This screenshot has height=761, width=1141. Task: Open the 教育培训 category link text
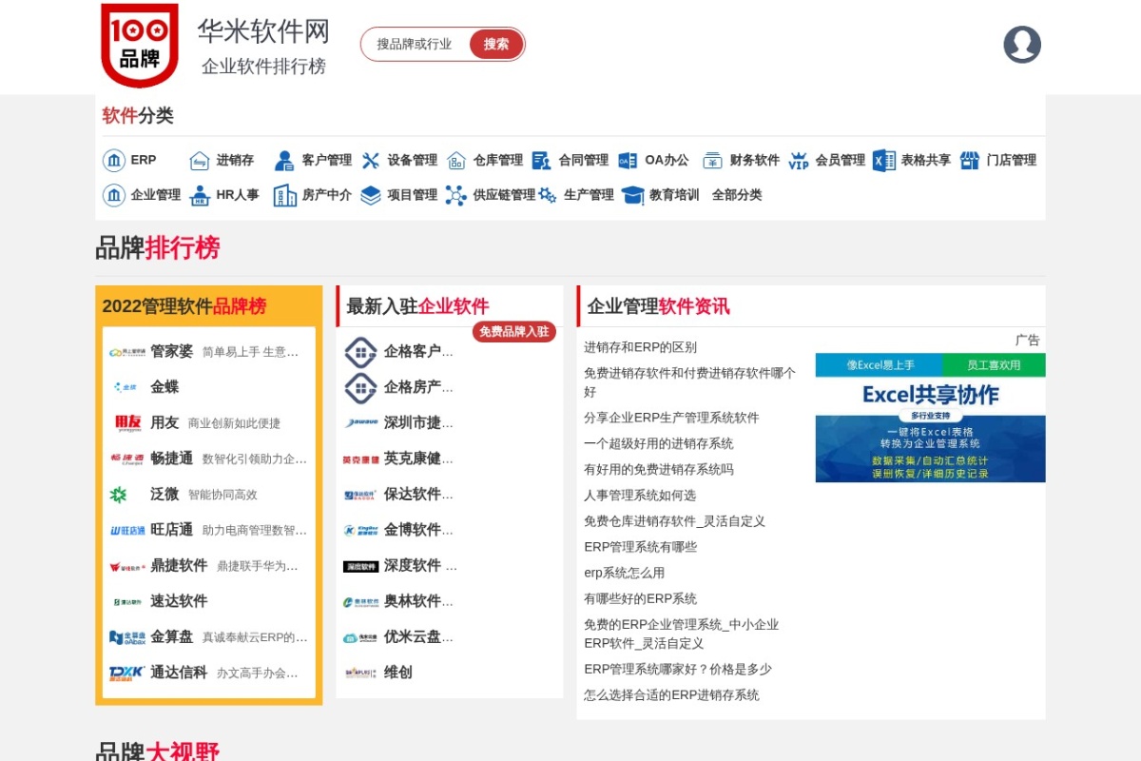[x=674, y=195]
